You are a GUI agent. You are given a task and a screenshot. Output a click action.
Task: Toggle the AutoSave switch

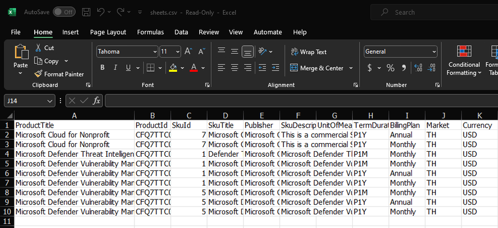pyautogui.click(x=64, y=13)
